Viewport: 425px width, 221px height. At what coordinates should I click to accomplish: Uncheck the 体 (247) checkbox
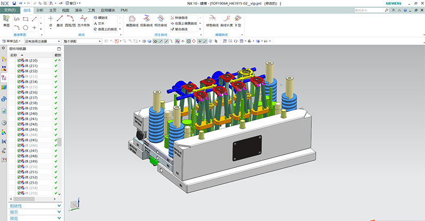coord(19,151)
